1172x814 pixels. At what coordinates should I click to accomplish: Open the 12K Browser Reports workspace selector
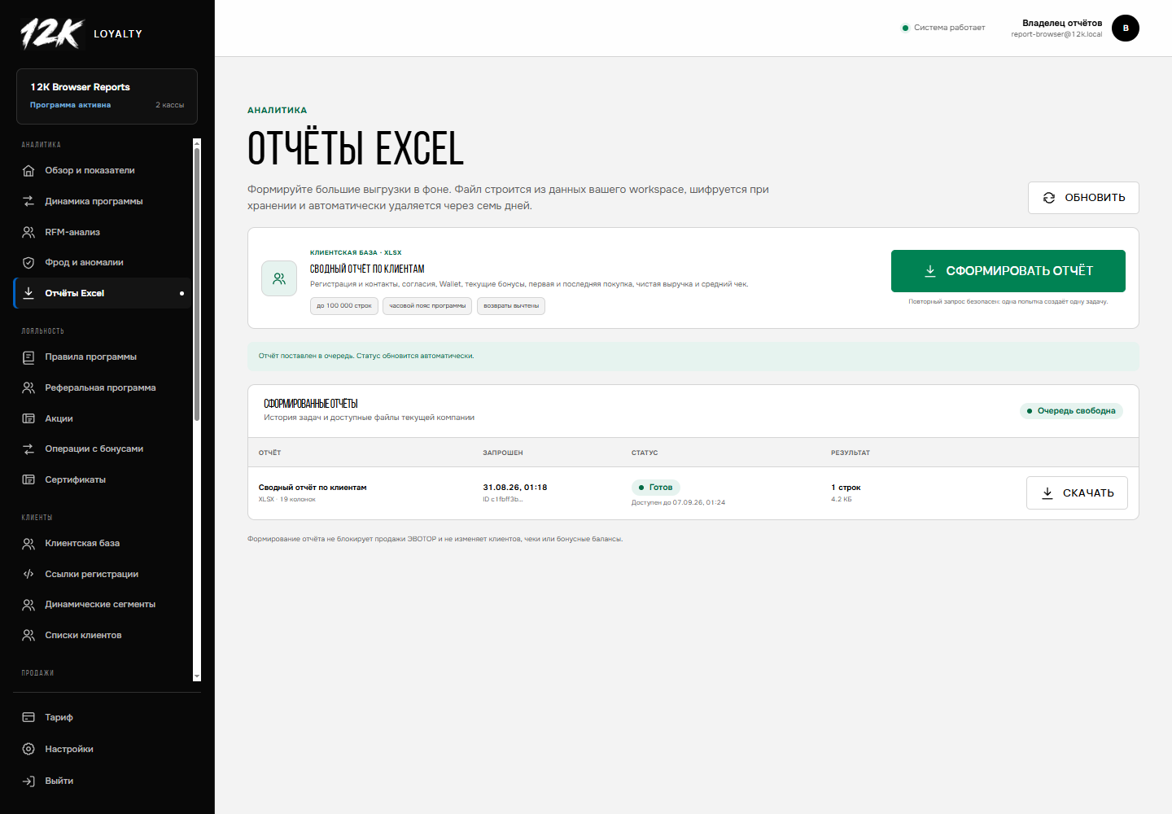(107, 96)
